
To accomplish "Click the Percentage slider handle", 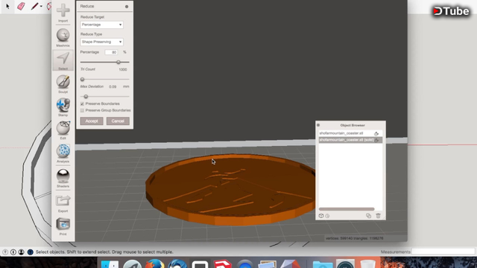I will (119, 62).
